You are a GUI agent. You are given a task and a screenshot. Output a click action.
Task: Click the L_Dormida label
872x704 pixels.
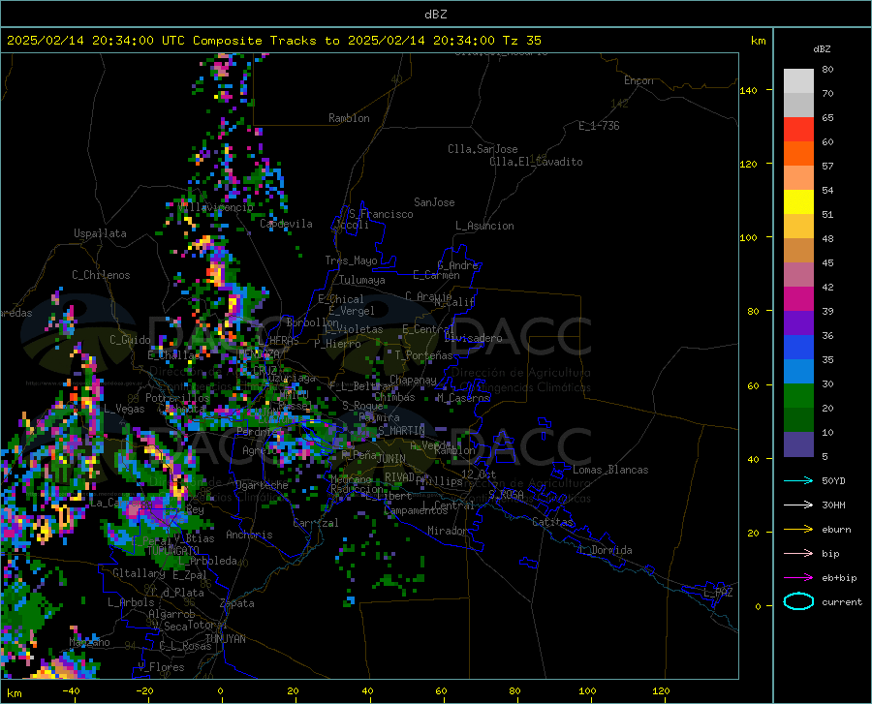606,550
